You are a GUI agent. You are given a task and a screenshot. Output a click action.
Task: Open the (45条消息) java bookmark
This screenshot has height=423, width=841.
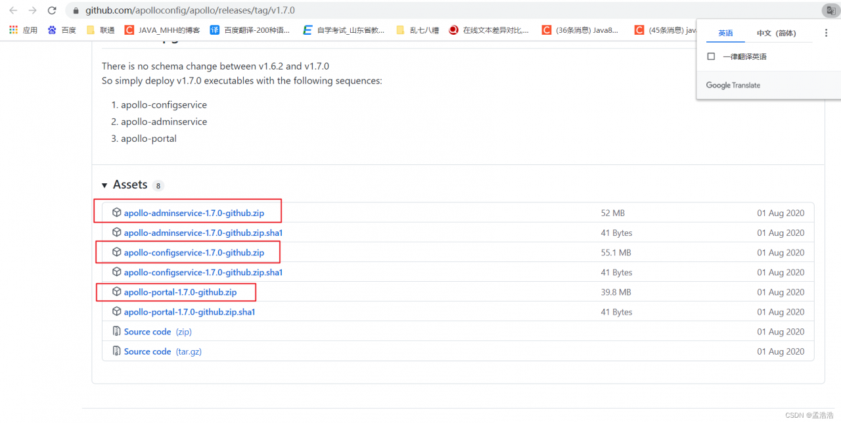(x=666, y=30)
